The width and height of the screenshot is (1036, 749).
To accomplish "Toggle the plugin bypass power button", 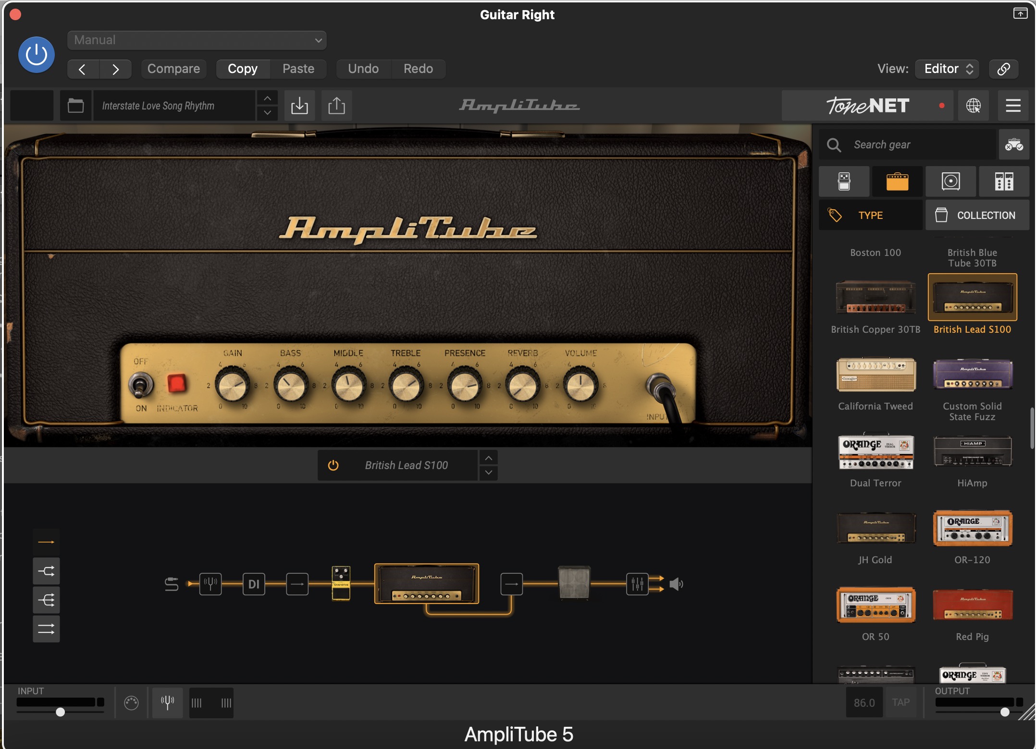I will pyautogui.click(x=37, y=55).
